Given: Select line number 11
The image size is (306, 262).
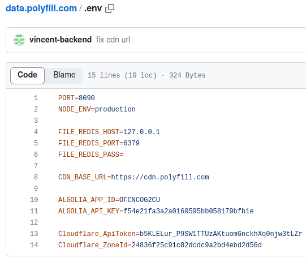Looking at the screenshot, I should [x=34, y=211].
